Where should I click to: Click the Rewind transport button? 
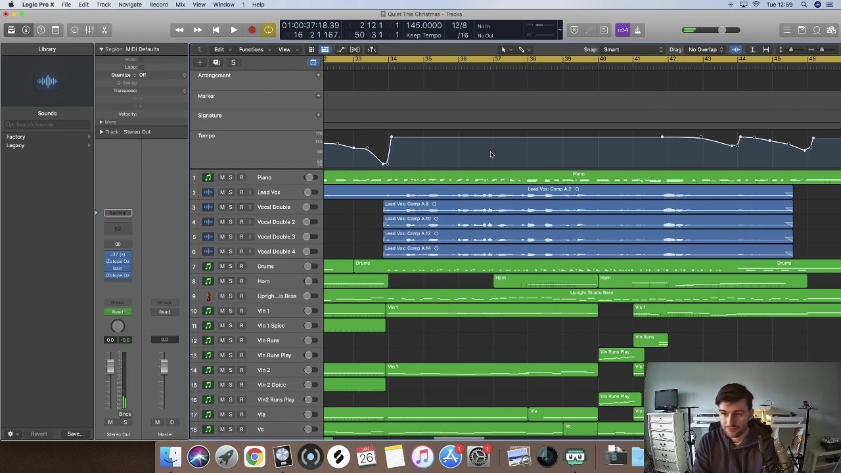(x=179, y=30)
